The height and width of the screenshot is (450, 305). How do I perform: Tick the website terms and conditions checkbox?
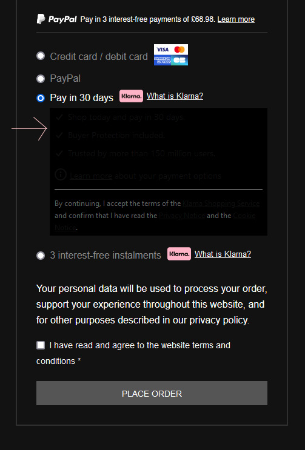click(x=41, y=345)
